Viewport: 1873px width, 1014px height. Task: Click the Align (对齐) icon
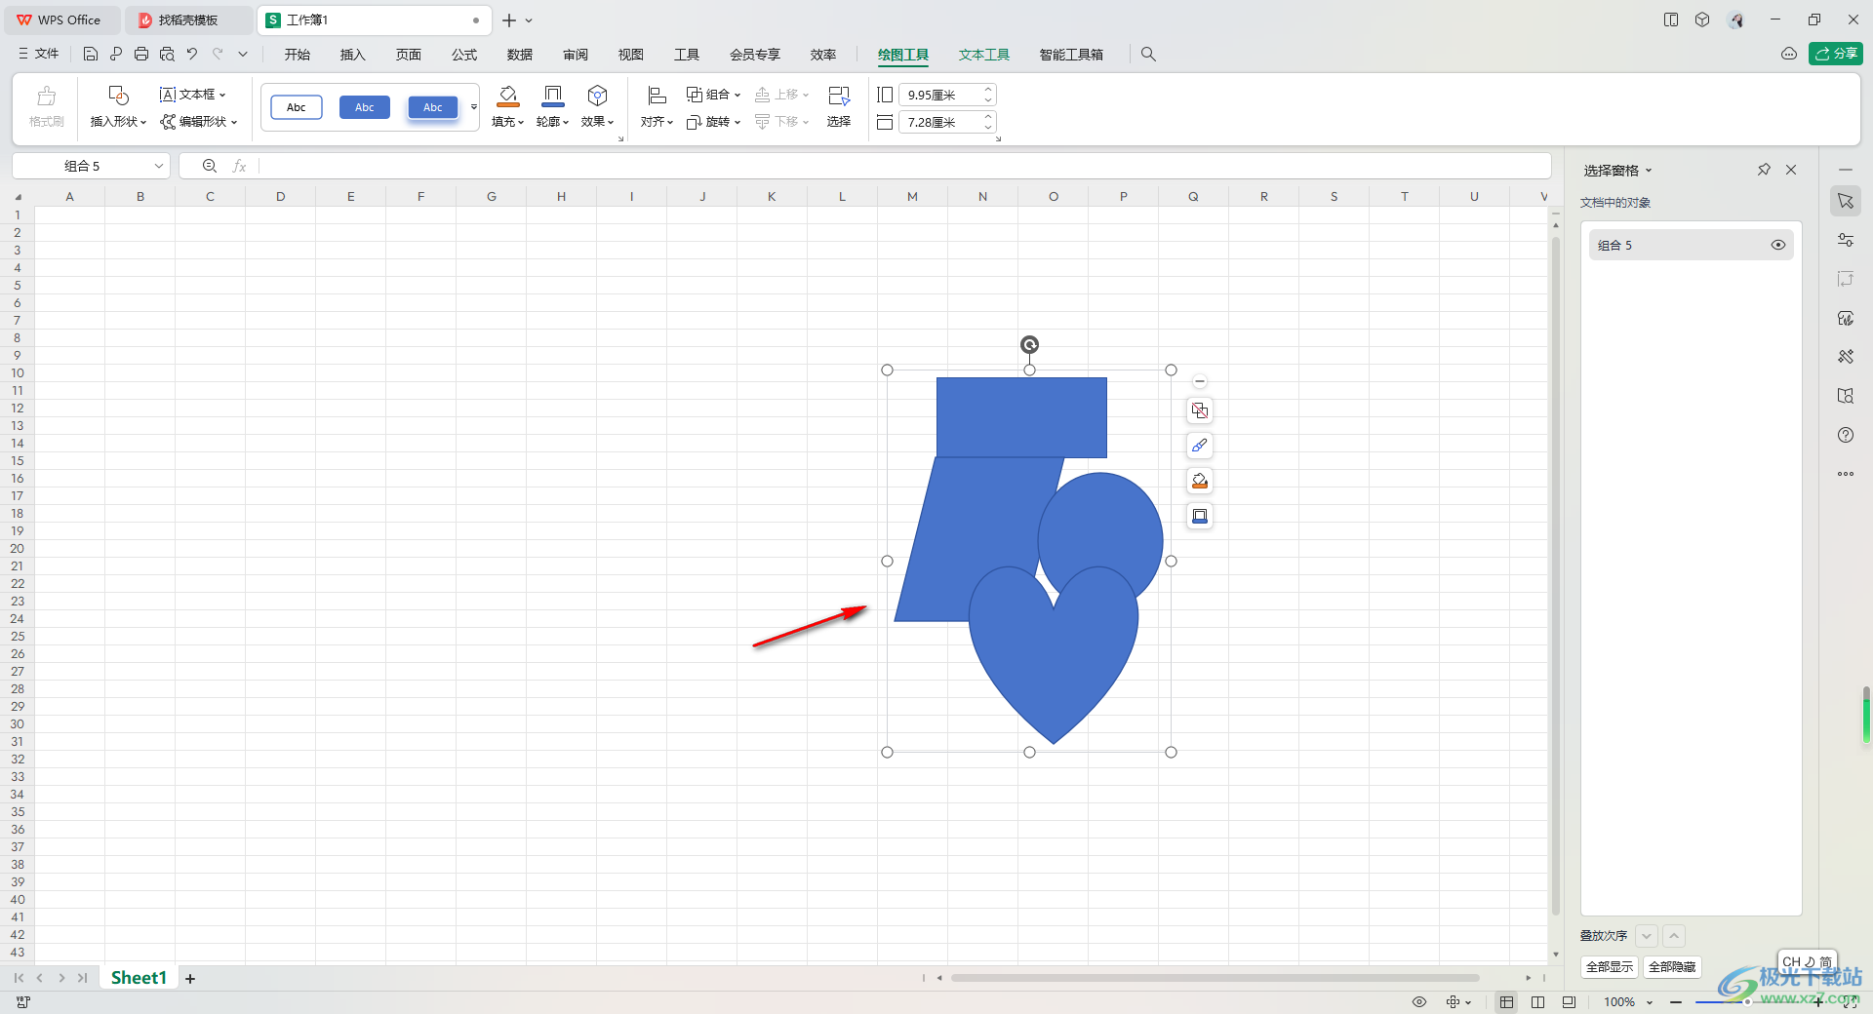coord(657,96)
